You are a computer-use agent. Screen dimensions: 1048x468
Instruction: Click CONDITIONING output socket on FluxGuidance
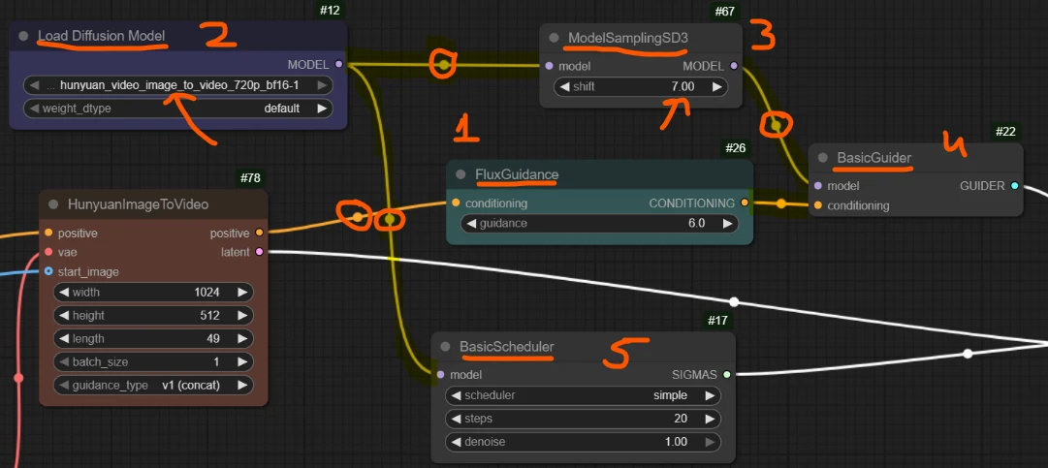click(744, 203)
